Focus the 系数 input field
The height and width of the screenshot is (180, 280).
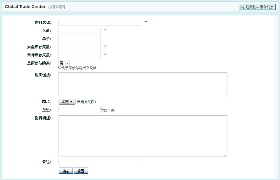[80, 31]
